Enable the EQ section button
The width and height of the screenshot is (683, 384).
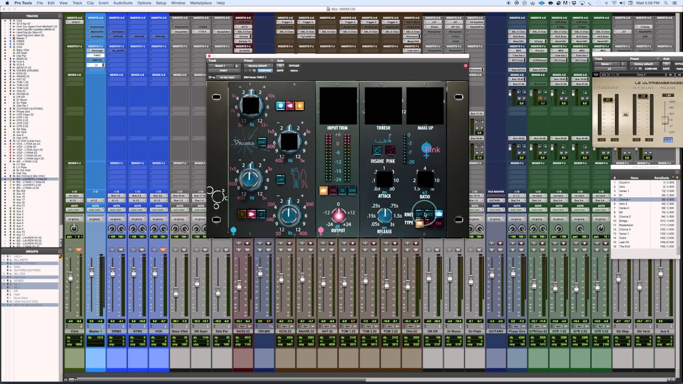[343, 190]
